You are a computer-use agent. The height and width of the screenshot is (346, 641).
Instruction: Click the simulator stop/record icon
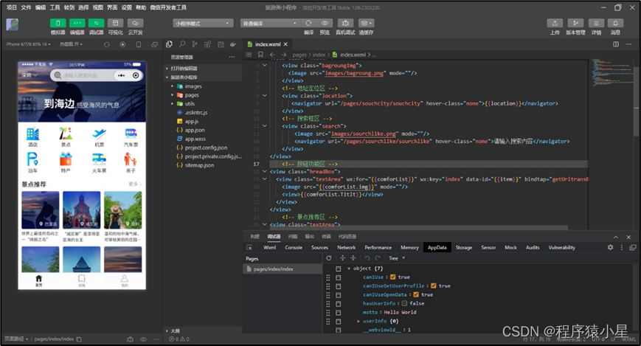click(x=122, y=44)
